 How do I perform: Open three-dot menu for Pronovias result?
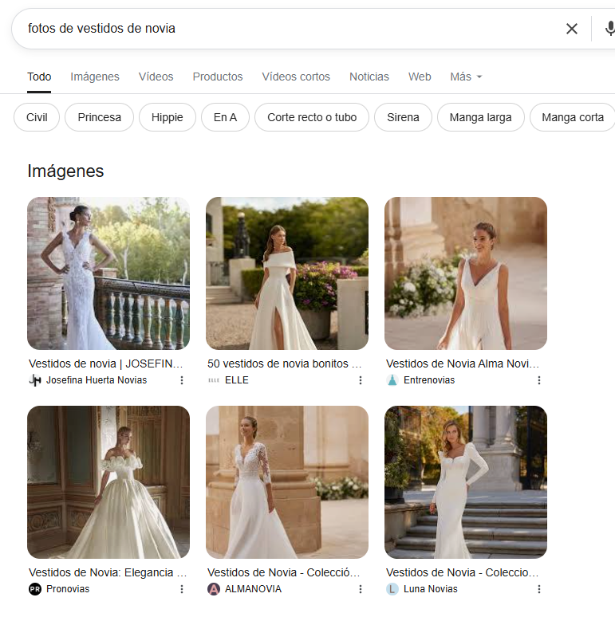click(182, 589)
